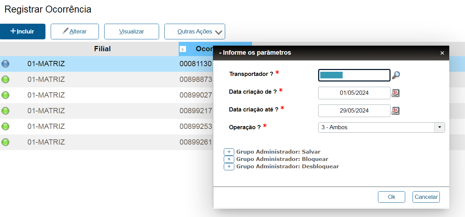Click the green status dot of row 00899253
This screenshot has width=465, height=217.
click(6, 126)
